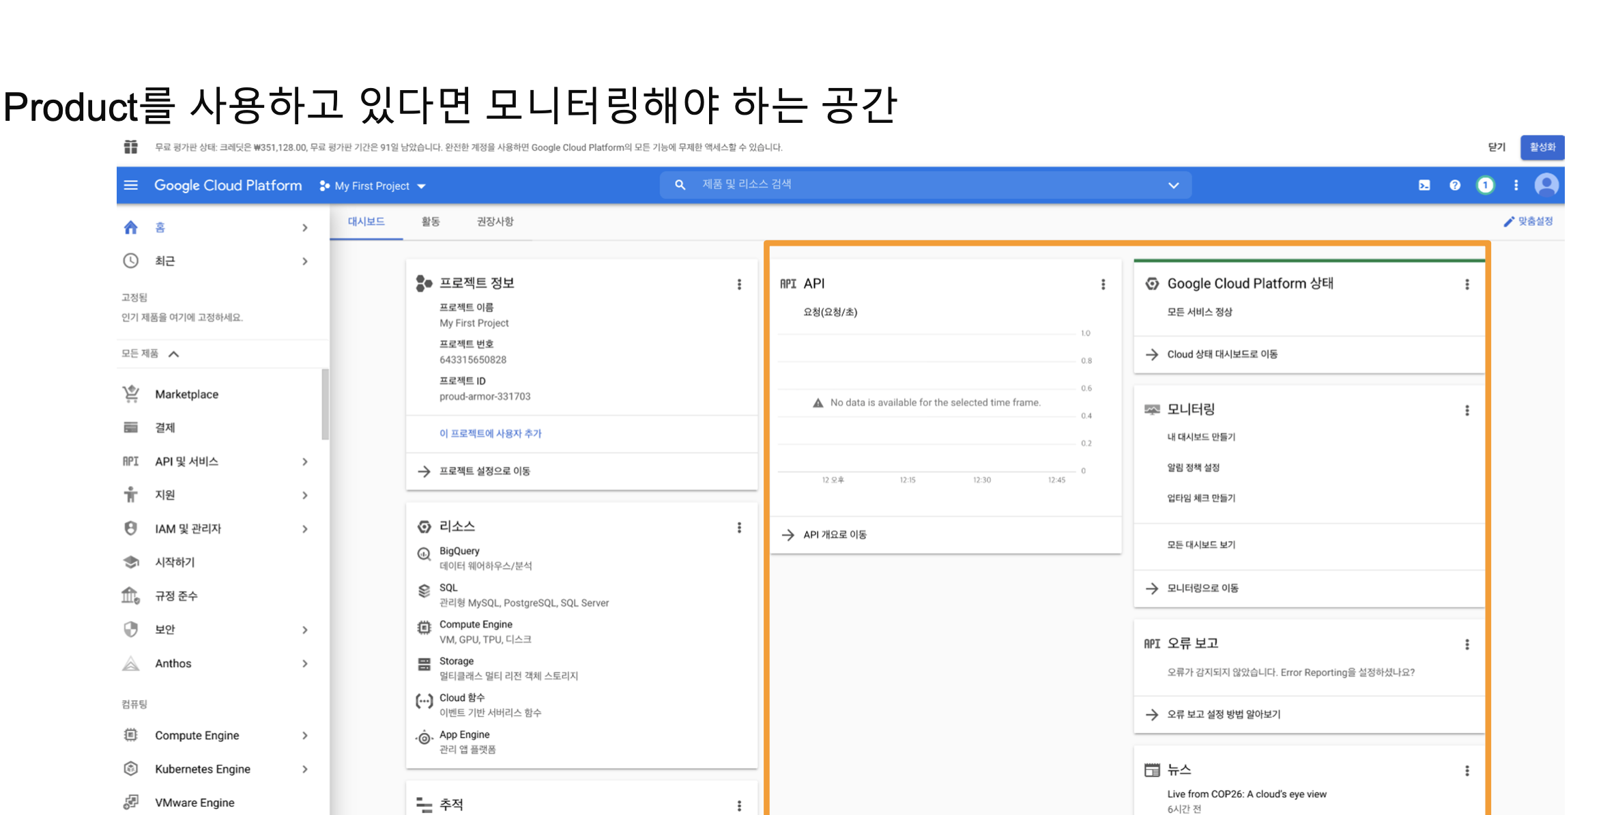The image size is (1616, 815).
Task: Activate Cloud Shell terminal icon
Action: coord(1424,185)
